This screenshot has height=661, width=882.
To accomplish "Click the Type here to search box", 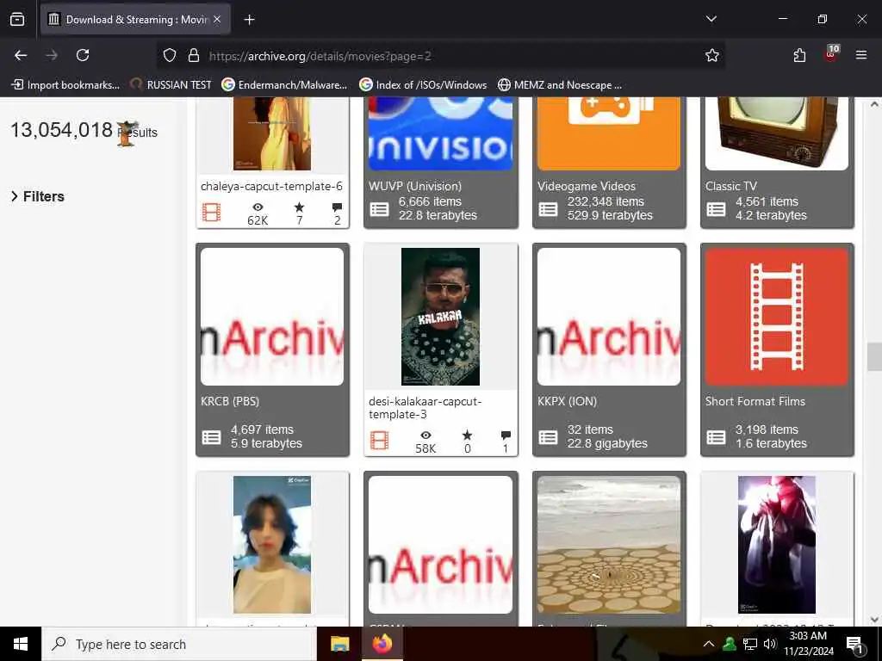I will [x=179, y=644].
